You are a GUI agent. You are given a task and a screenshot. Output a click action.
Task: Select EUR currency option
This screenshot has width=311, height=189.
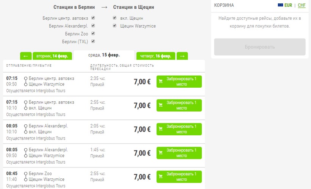point(288,5)
